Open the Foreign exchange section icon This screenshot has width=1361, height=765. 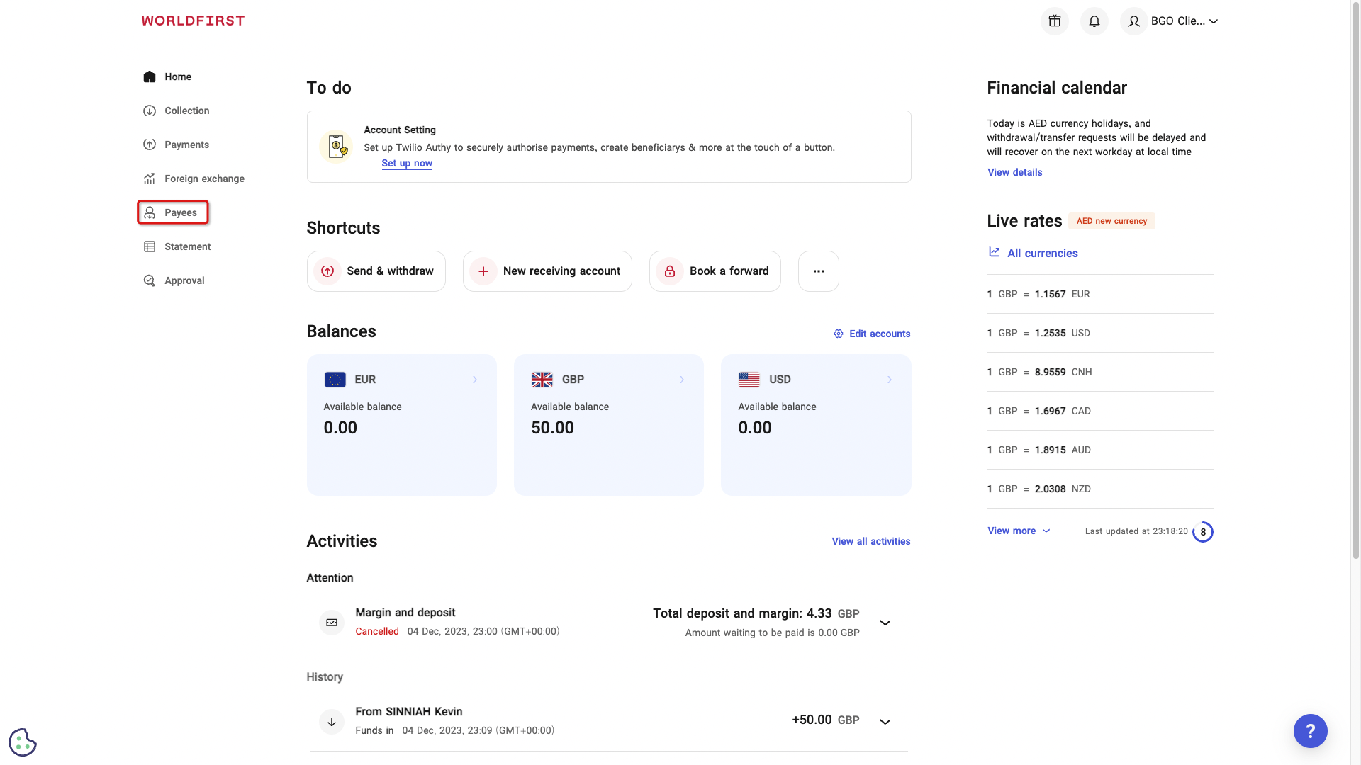pos(149,178)
